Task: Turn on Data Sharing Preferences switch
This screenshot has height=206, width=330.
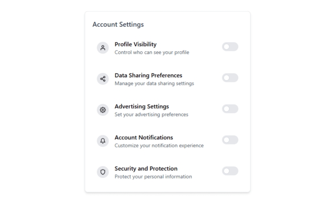Action: [x=230, y=78]
